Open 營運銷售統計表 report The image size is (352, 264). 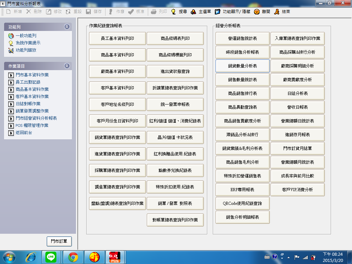pyautogui.click(x=242, y=38)
